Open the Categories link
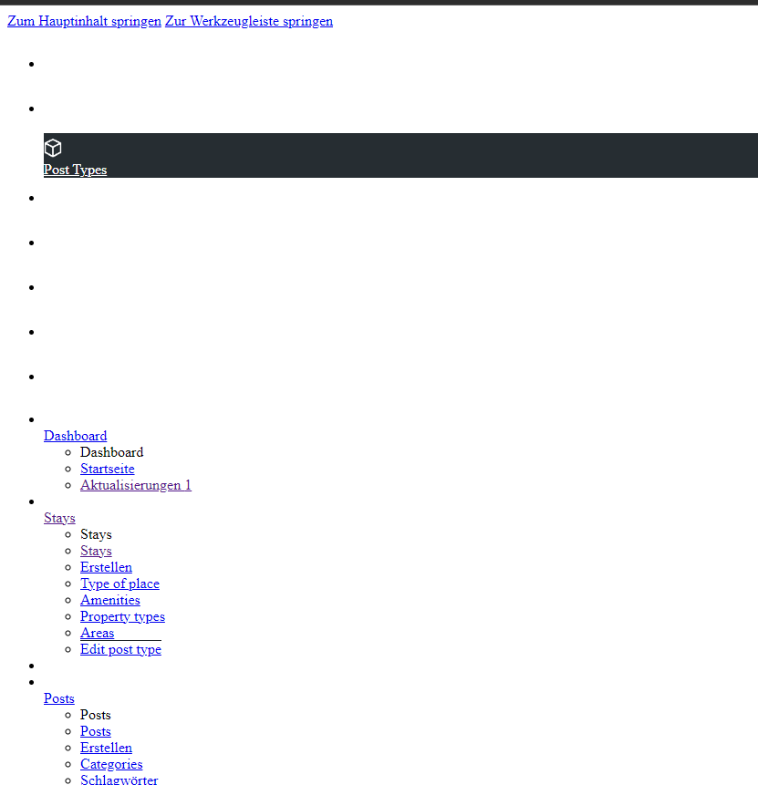The image size is (758, 785). (x=111, y=763)
